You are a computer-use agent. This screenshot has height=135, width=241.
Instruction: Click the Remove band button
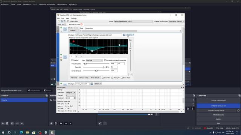pyautogui.click(x=84, y=78)
